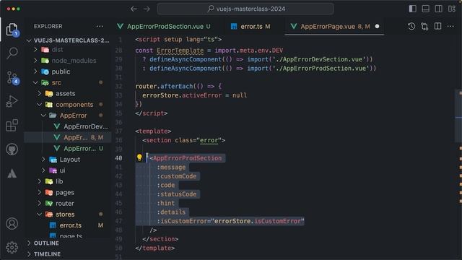This screenshot has width=462, height=260.
Task: Open error.ts file in stores folder
Action: [68, 225]
